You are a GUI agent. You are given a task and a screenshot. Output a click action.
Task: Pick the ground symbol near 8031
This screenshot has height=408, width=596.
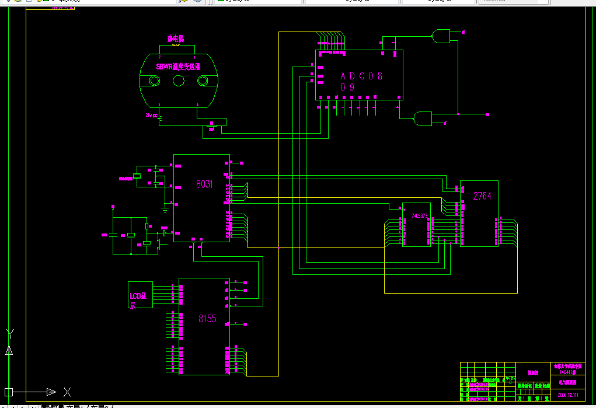[x=165, y=208]
